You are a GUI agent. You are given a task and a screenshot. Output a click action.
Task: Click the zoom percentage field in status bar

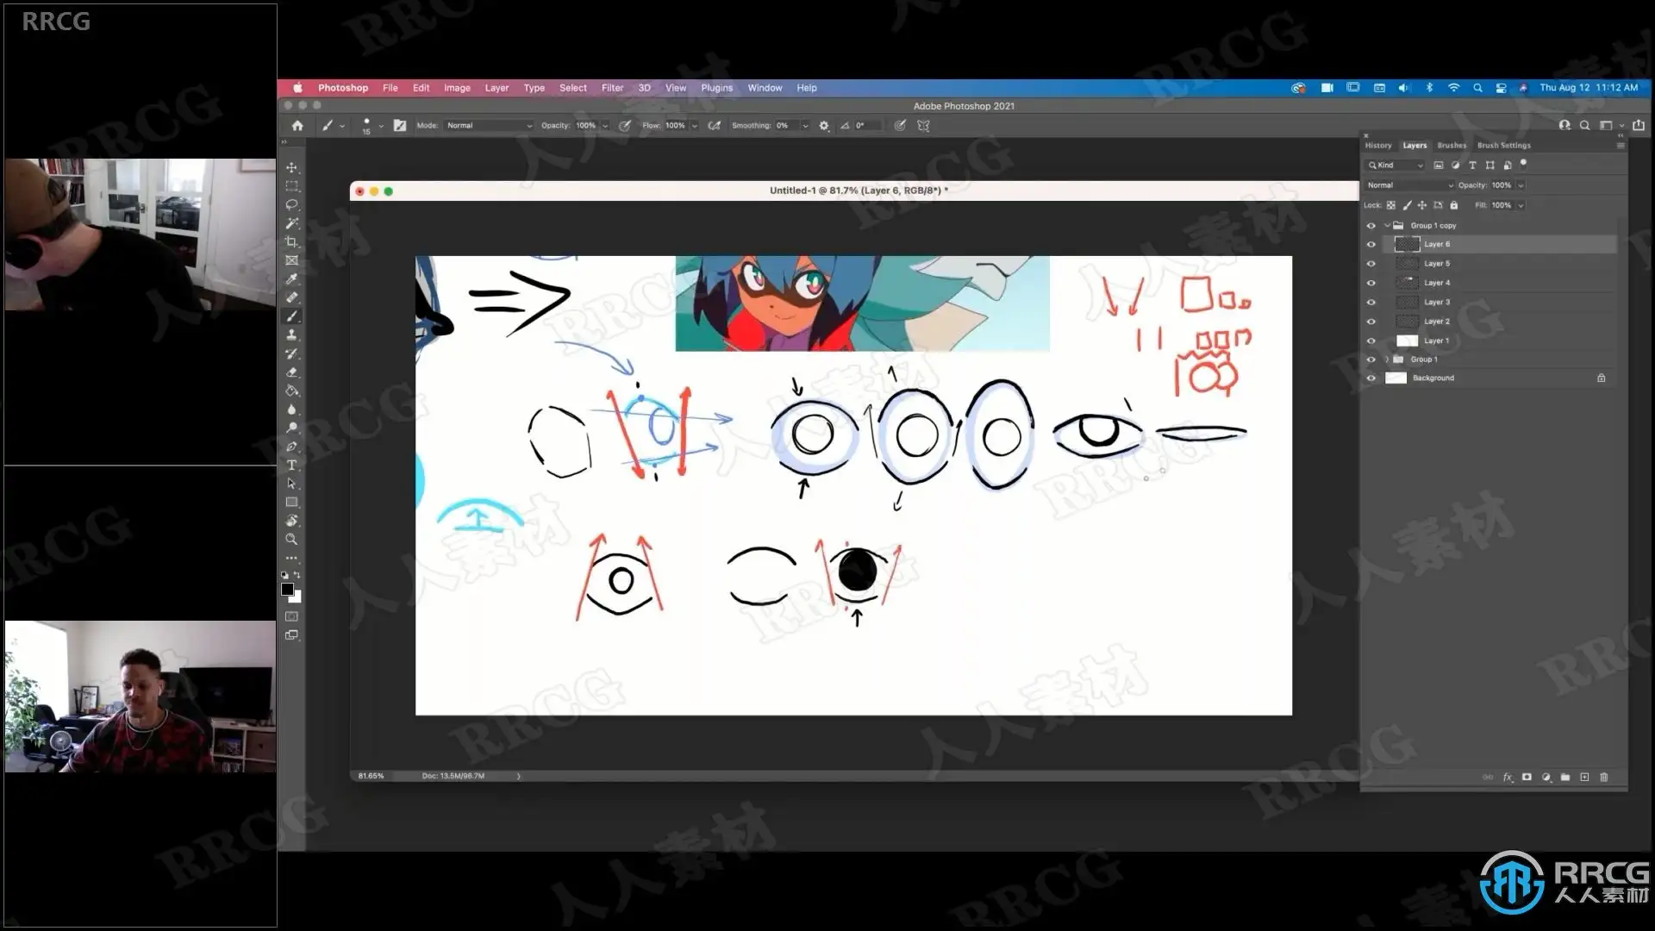372,777
